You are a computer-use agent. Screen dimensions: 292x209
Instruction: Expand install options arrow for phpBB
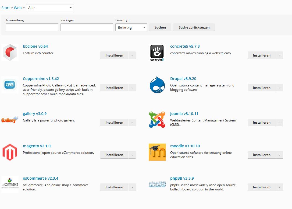point(280,187)
